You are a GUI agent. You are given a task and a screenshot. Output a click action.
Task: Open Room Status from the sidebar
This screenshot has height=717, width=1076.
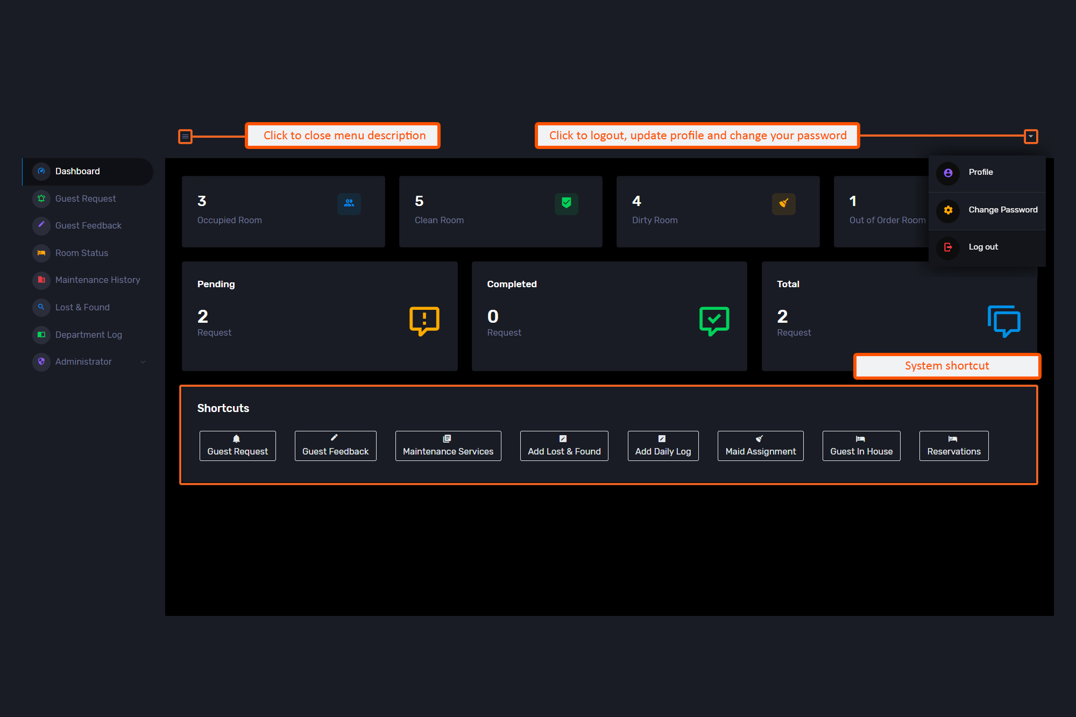[82, 253]
